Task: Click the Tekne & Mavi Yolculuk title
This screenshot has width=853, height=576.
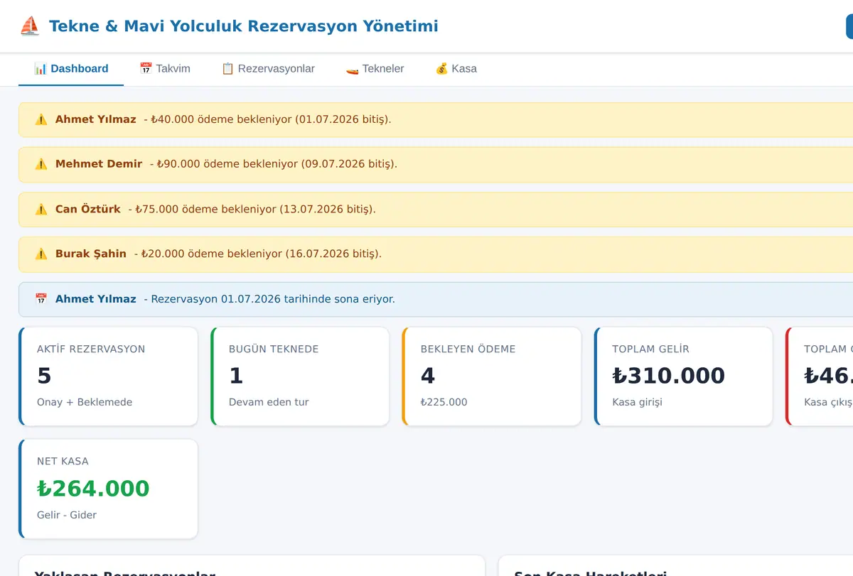Action: pos(243,26)
